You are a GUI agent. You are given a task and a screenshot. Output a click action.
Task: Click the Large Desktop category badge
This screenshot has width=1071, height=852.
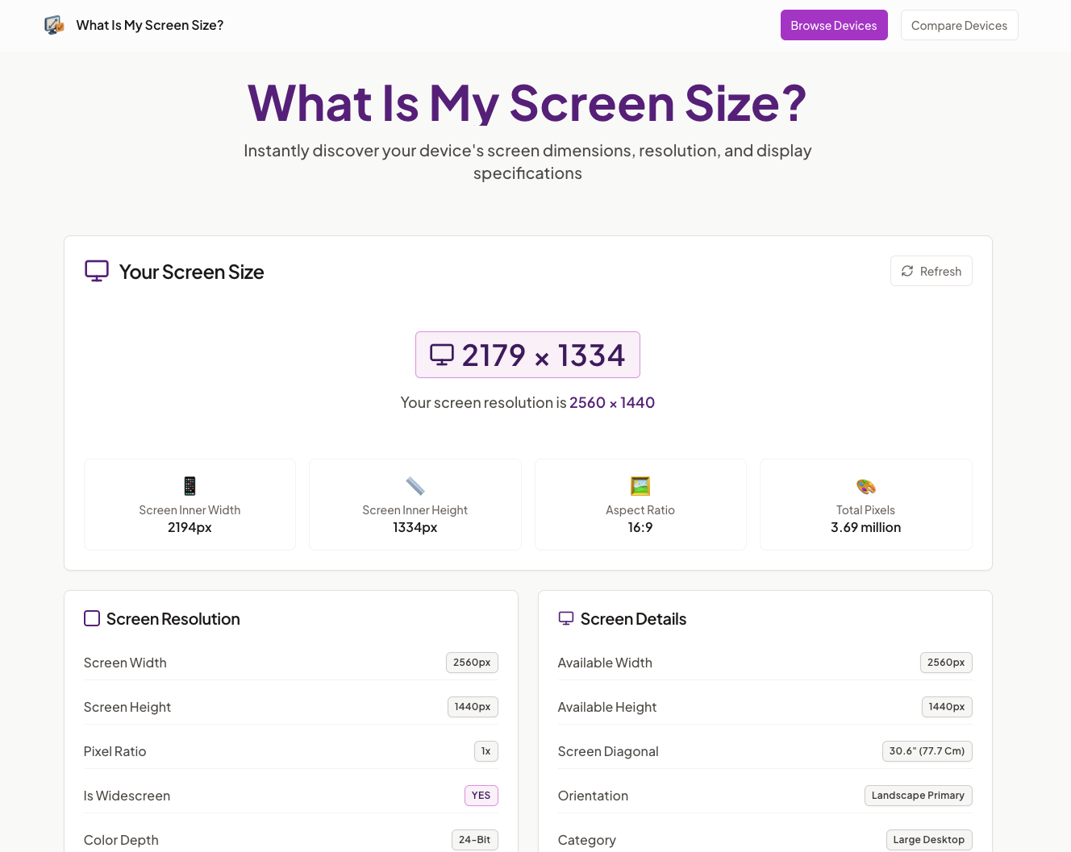click(x=929, y=839)
